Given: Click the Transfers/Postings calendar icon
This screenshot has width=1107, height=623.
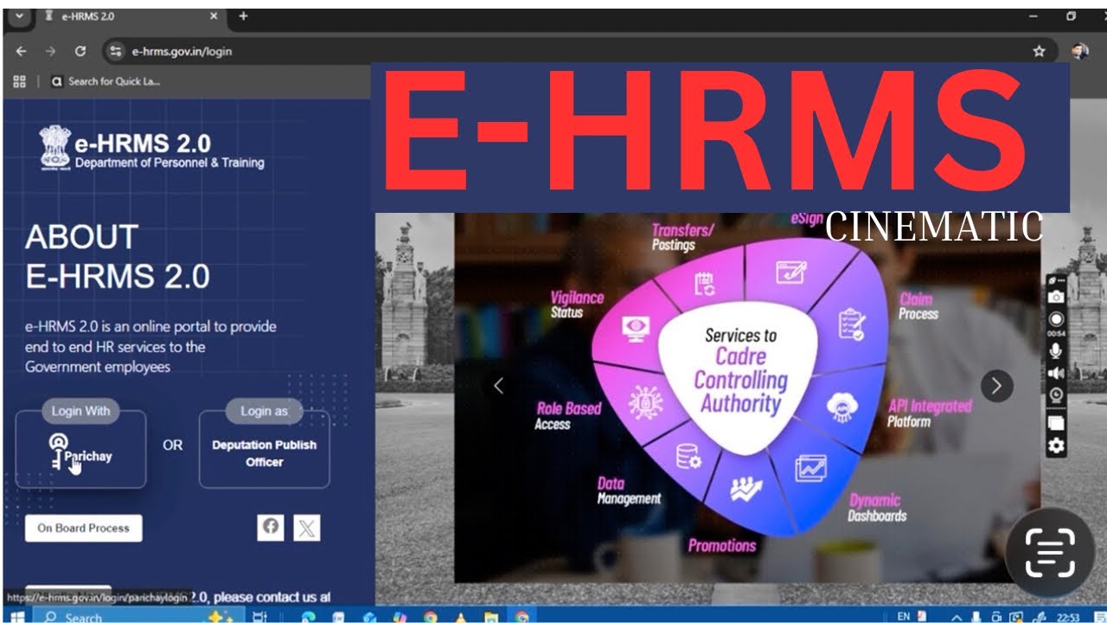Looking at the screenshot, I should tap(705, 284).
